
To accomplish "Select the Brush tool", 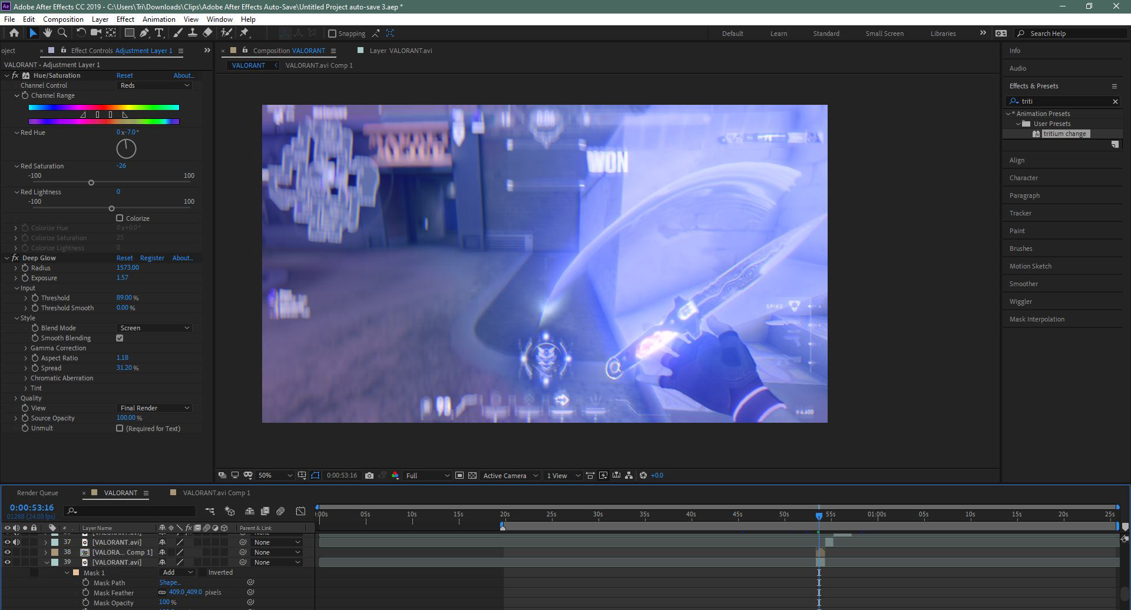I will [x=178, y=33].
